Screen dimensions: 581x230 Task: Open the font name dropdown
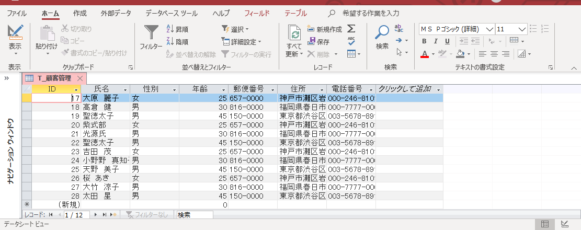tap(489, 29)
